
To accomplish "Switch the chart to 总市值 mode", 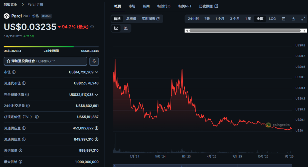I will click(131, 19).
